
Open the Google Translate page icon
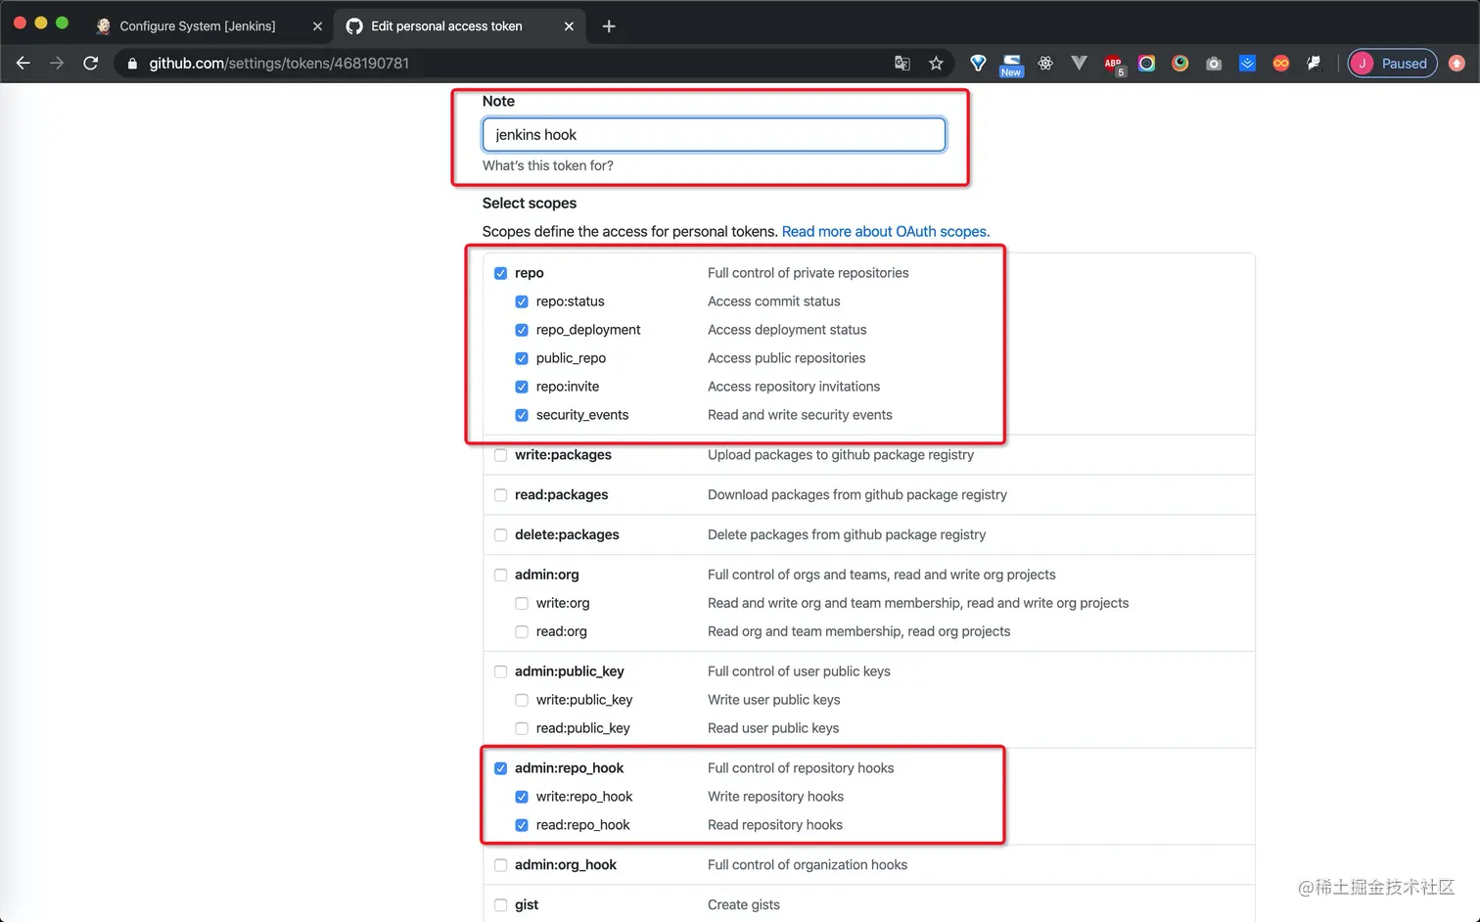pyautogui.click(x=902, y=63)
